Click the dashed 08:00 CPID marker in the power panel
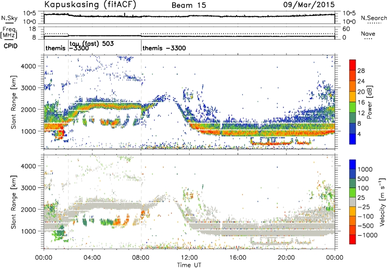 (x=141, y=102)
